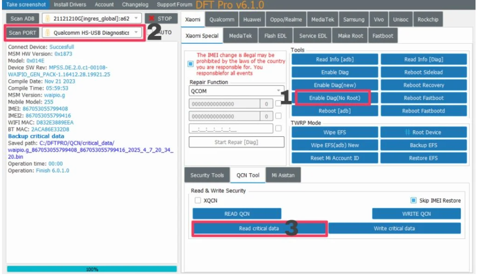478x278 pixels.
Task: Click the Enable Diag button
Action: pos(335,72)
